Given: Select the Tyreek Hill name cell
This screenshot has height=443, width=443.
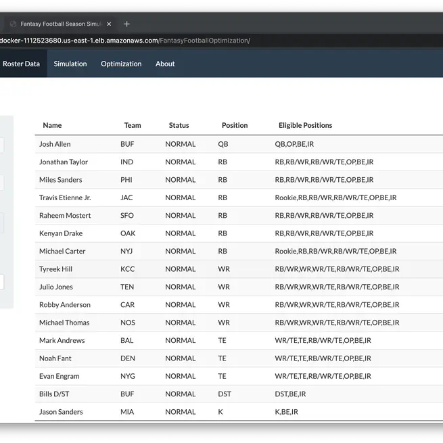Looking at the screenshot, I should 55,269.
